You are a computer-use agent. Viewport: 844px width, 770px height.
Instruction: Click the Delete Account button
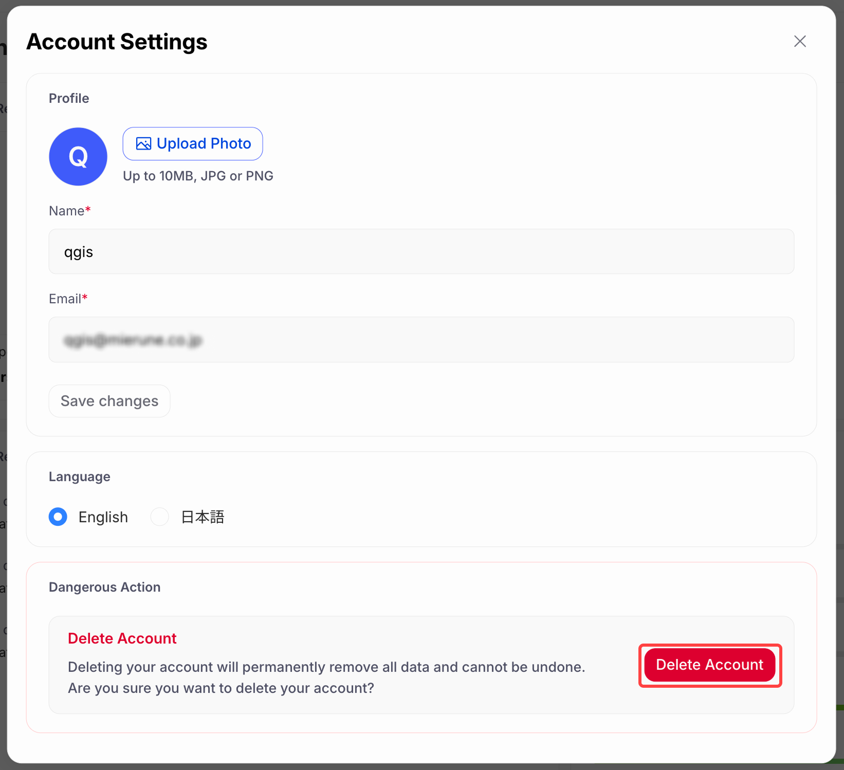[709, 665]
